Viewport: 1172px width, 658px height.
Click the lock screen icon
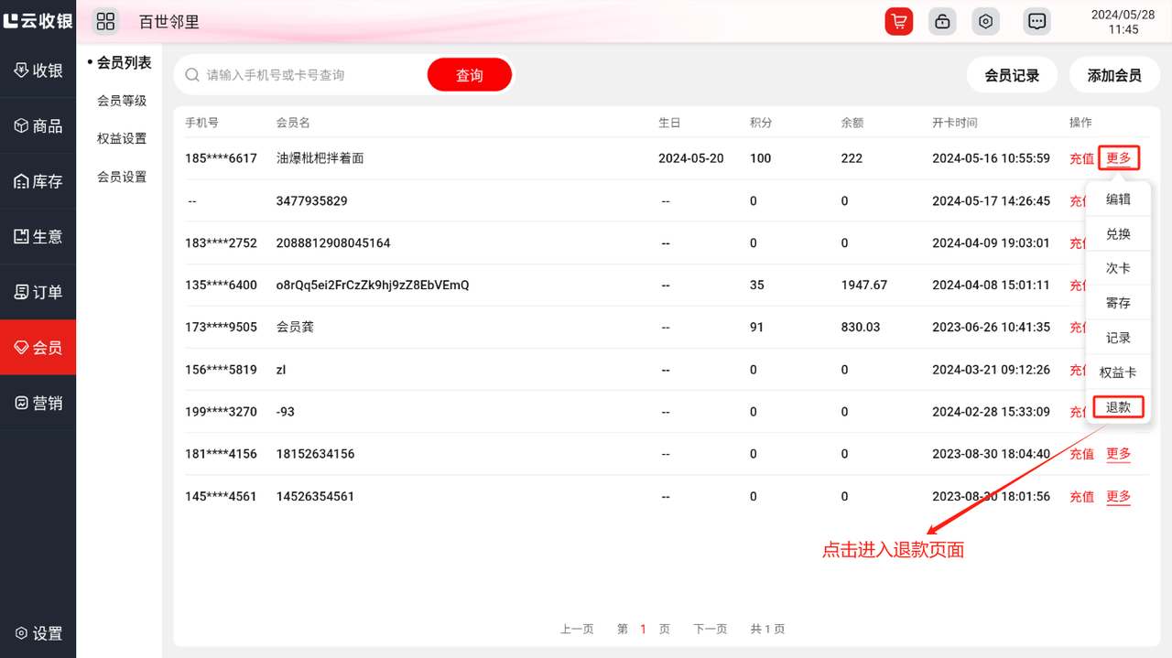click(x=942, y=22)
